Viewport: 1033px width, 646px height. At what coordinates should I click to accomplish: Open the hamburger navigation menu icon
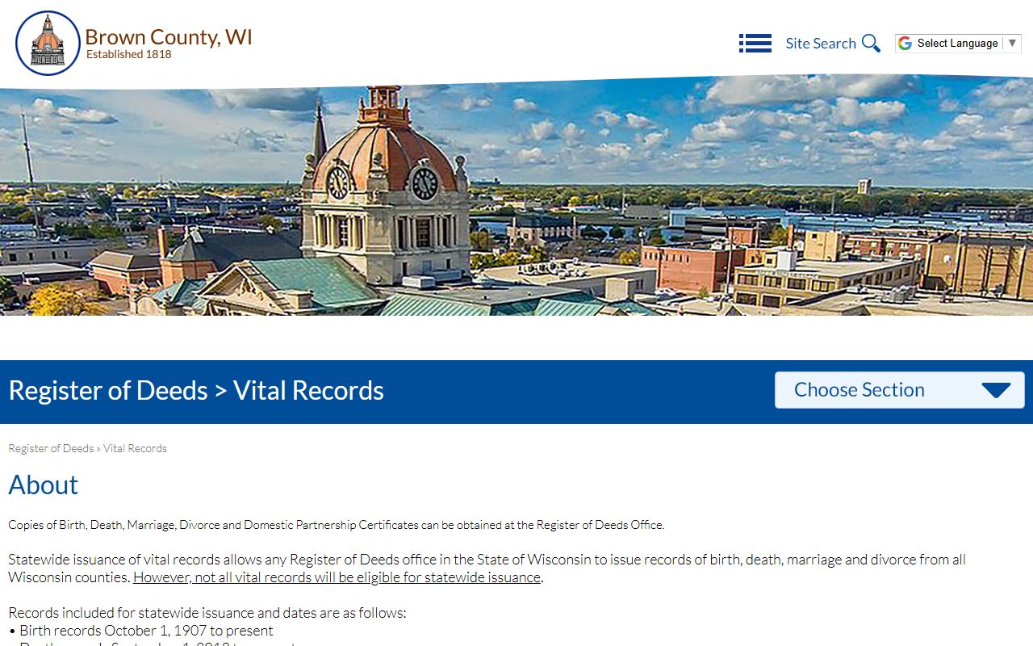(755, 44)
